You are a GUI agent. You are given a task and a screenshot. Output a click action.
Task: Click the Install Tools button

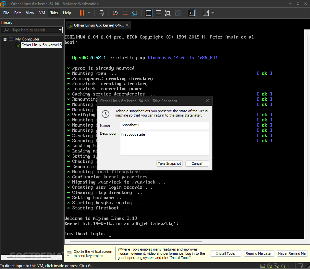pos(226,253)
